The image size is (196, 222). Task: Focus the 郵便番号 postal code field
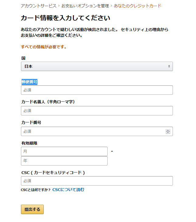(x=97, y=90)
